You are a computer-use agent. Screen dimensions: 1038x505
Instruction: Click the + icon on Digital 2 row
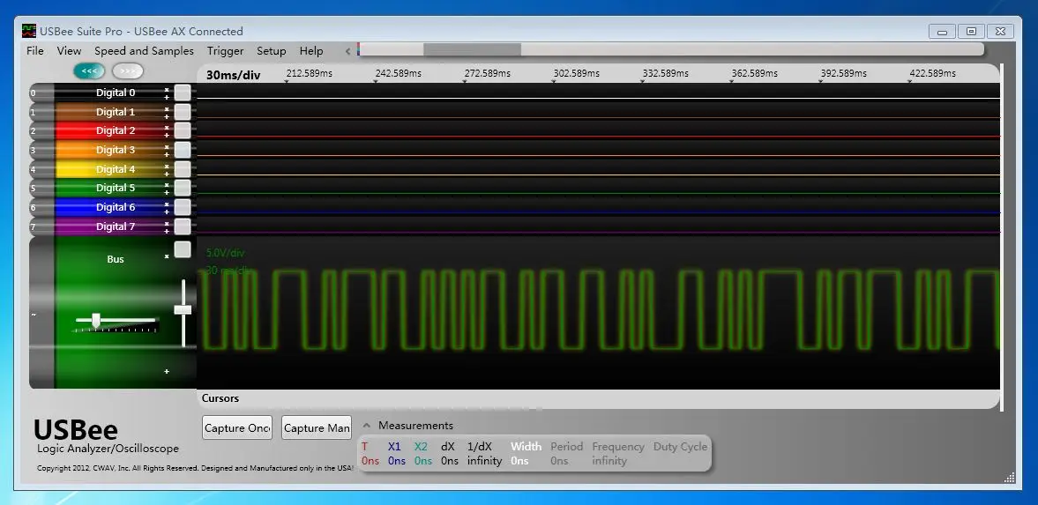[x=167, y=135]
